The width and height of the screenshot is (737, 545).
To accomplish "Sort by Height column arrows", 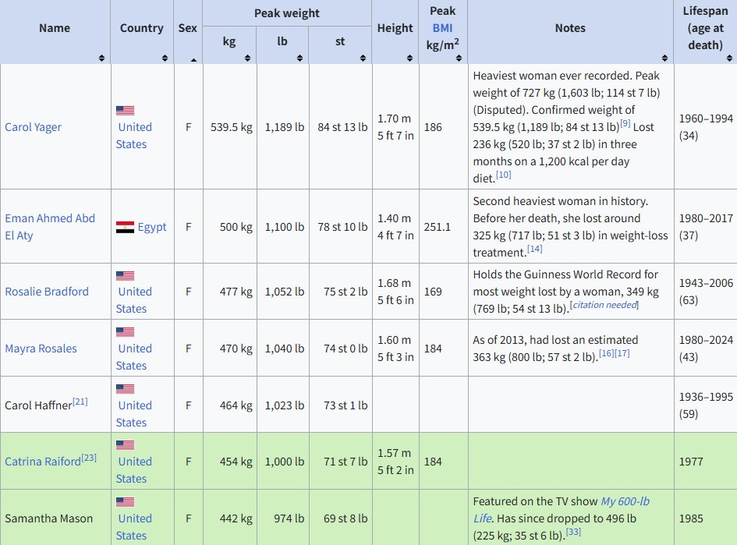I will pos(409,58).
